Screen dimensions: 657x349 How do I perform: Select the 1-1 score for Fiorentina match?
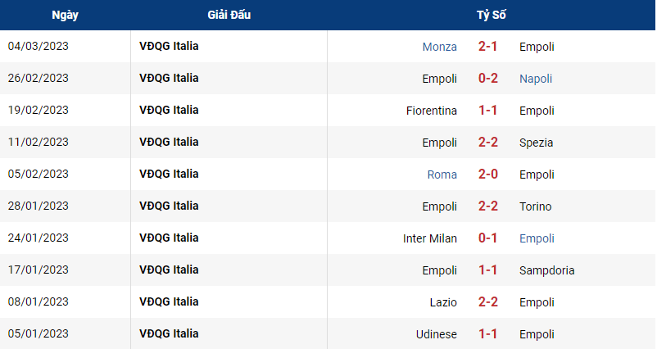[487, 110]
